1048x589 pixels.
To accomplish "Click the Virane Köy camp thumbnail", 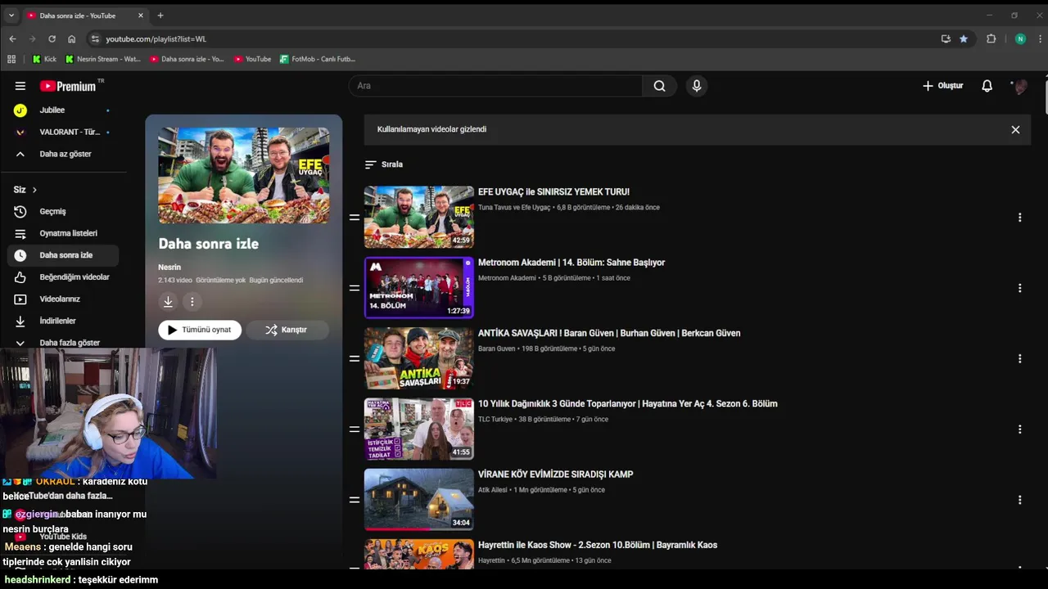I will click(x=419, y=500).
